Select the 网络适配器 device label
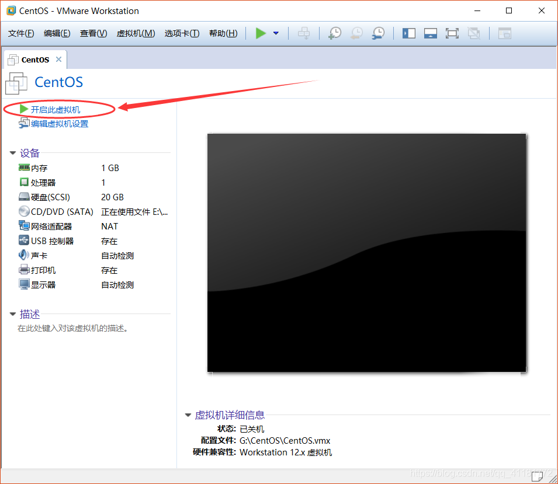Image resolution: width=558 pixels, height=484 pixels. pyautogui.click(x=51, y=227)
